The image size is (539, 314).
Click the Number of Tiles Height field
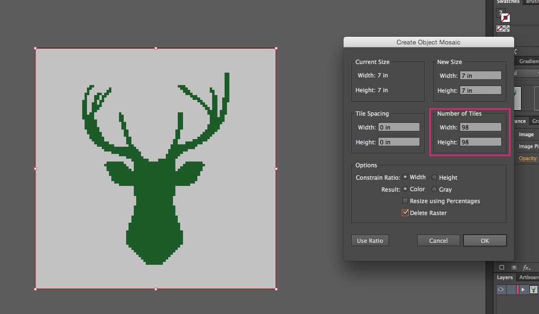[x=481, y=142]
